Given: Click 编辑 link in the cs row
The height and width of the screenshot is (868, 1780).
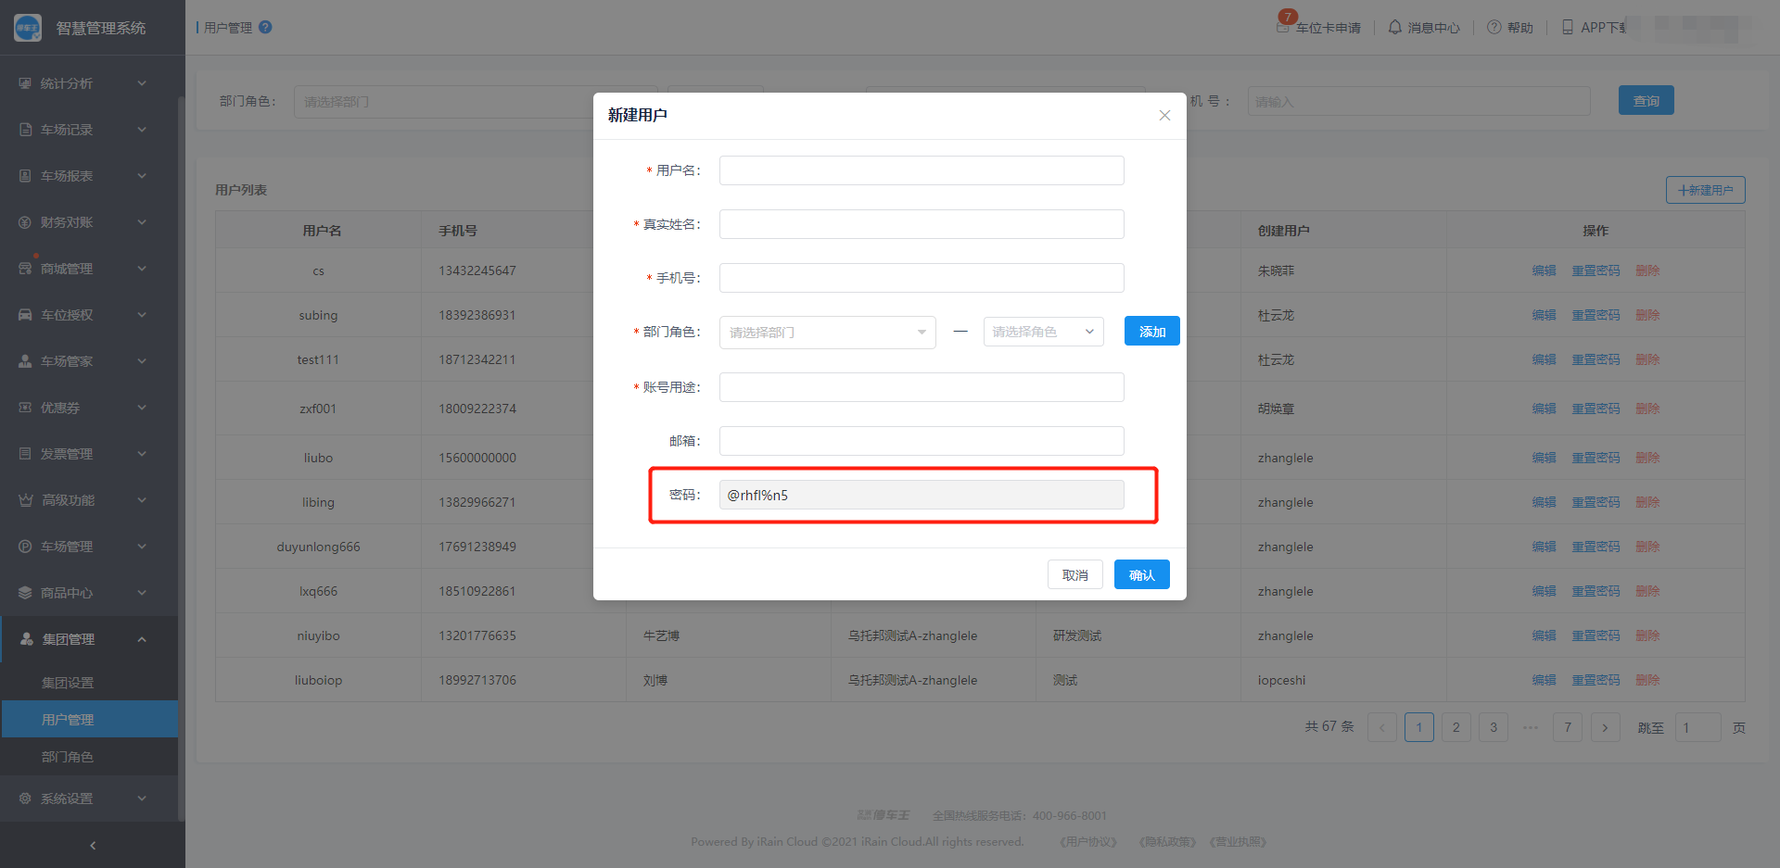Looking at the screenshot, I should [1545, 270].
